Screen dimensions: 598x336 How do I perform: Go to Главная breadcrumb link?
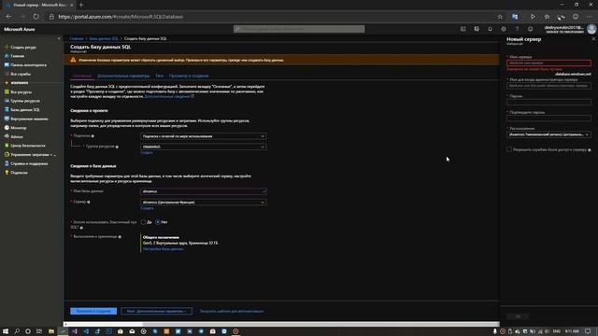click(77, 39)
